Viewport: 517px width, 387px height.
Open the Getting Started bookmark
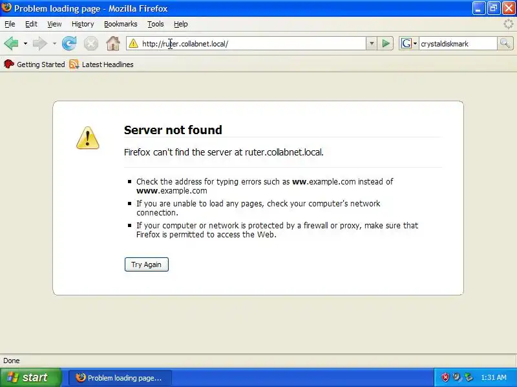[34, 64]
